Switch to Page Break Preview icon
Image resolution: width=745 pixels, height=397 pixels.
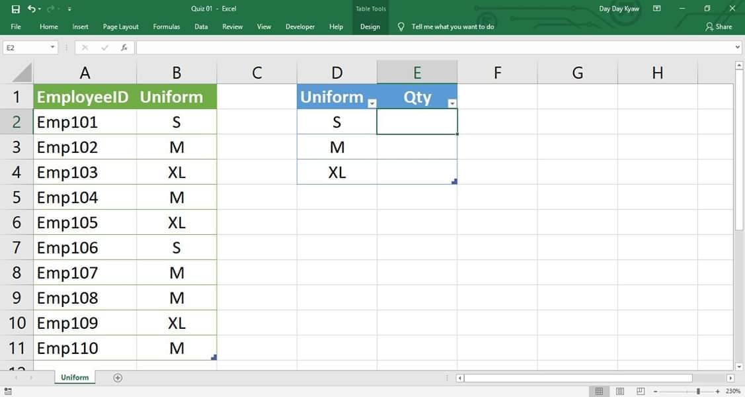point(641,391)
